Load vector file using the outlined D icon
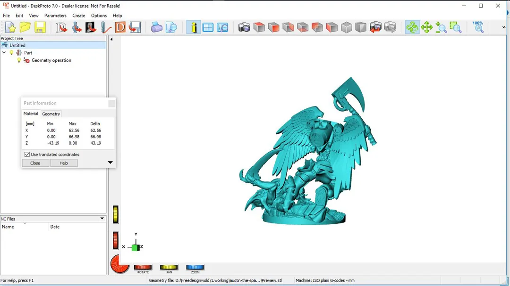Screen dimensions: 510x286 point(61,27)
